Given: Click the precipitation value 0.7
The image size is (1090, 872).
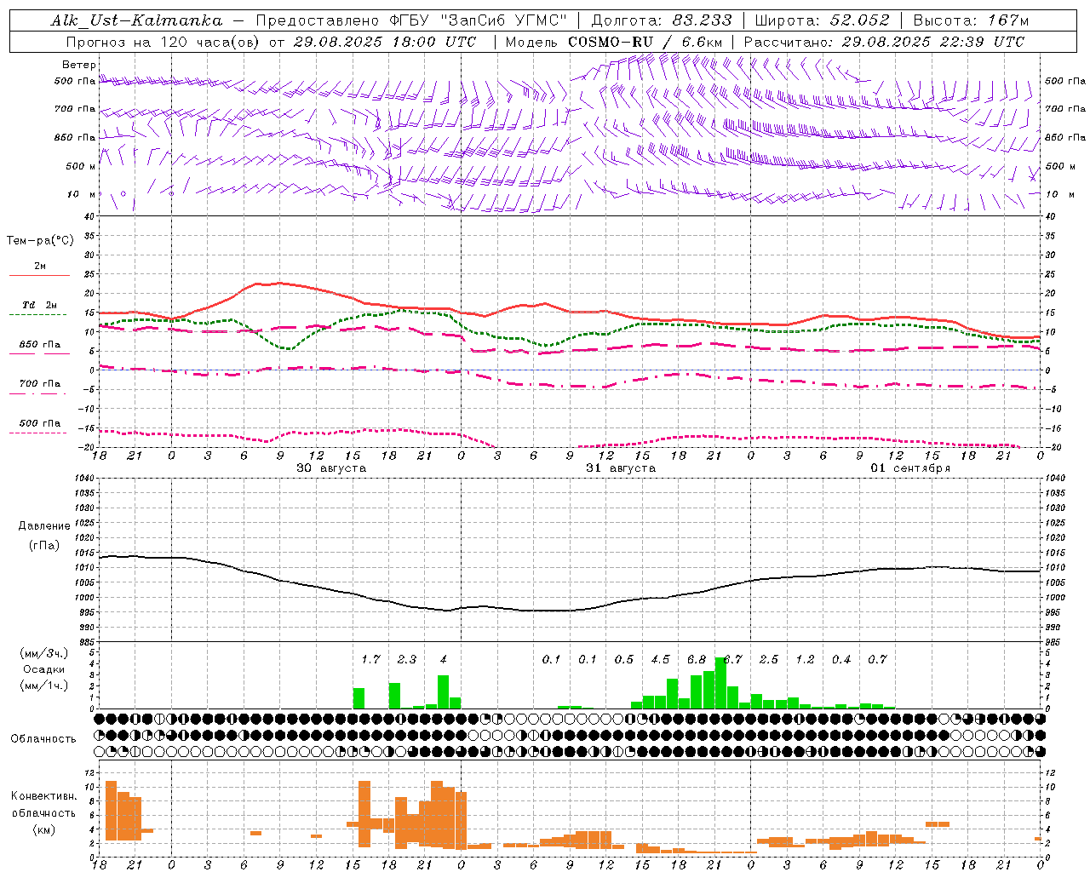Looking at the screenshot, I should click(x=877, y=659).
